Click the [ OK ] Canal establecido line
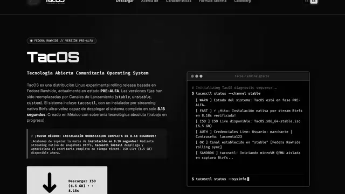 point(248,144)
